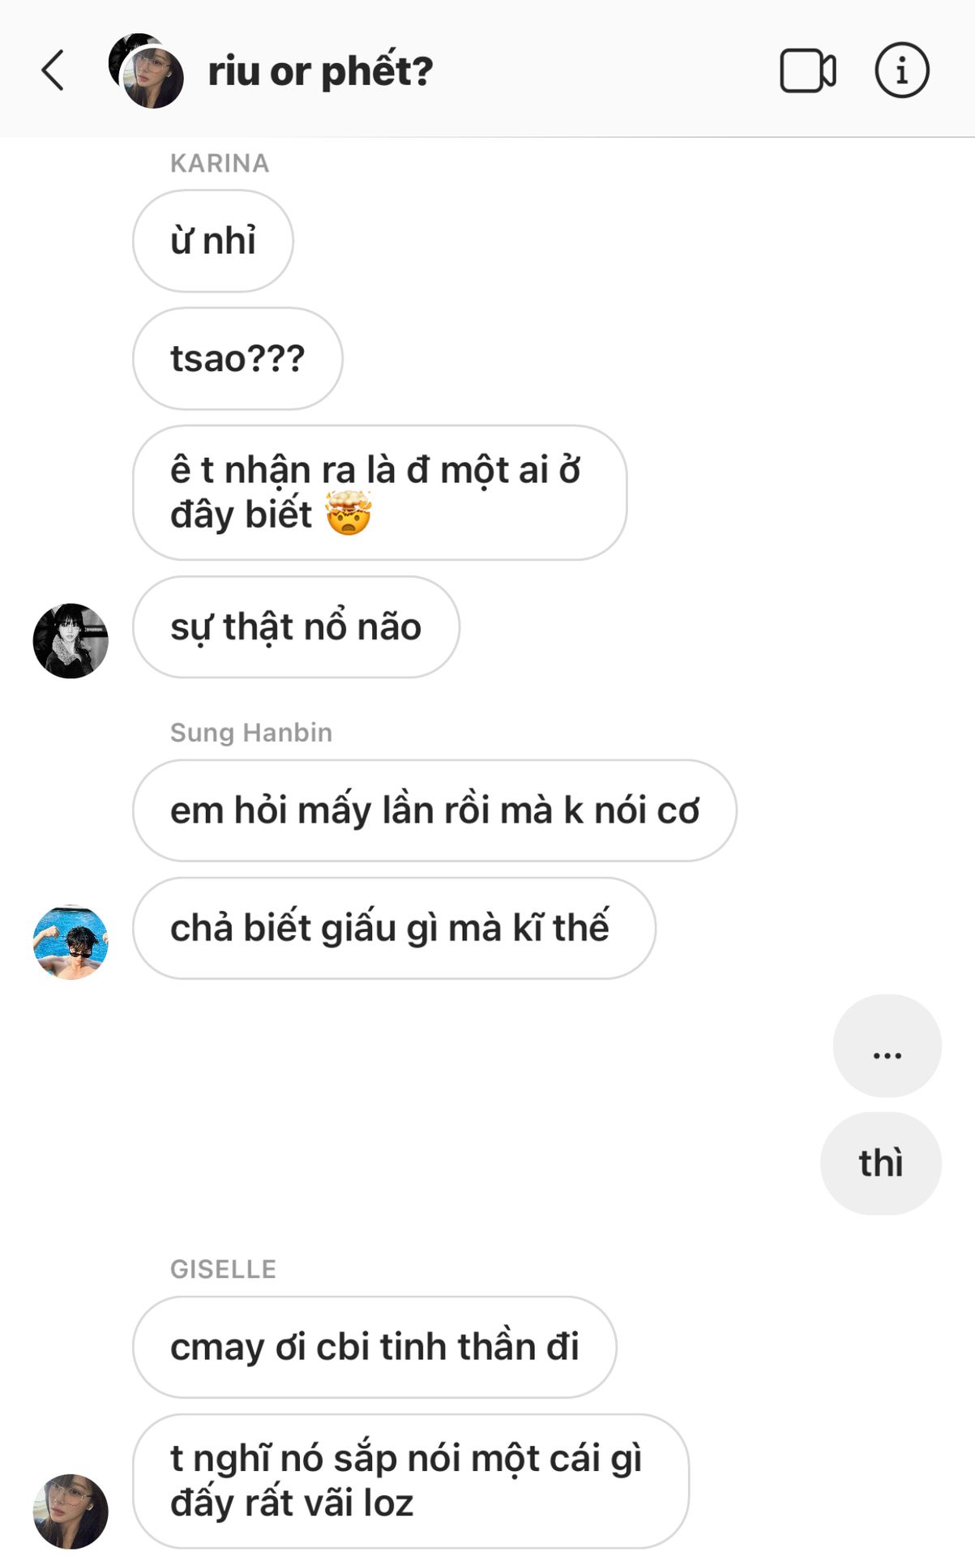The image size is (975, 1556).
Task: Tap Sung Hanbin's pool profile picture
Action: 71,942
